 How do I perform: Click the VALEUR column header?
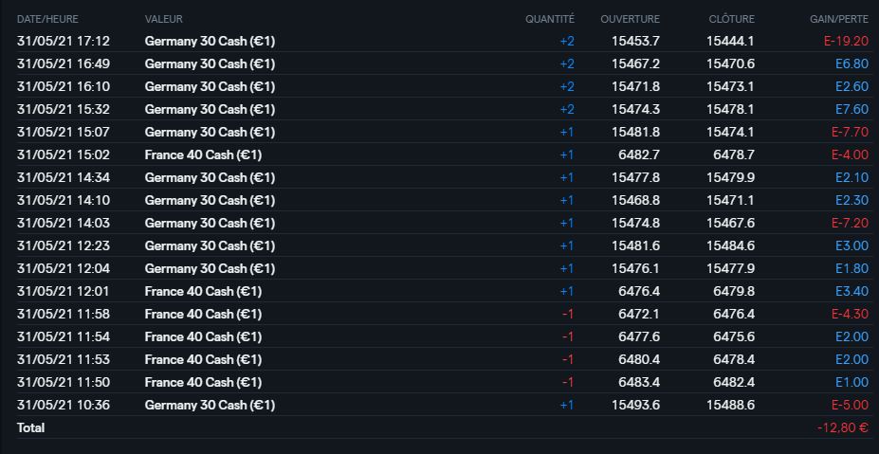click(164, 19)
